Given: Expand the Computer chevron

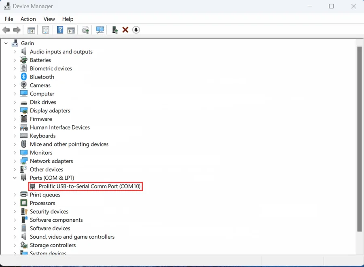Looking at the screenshot, I should [15, 94].
